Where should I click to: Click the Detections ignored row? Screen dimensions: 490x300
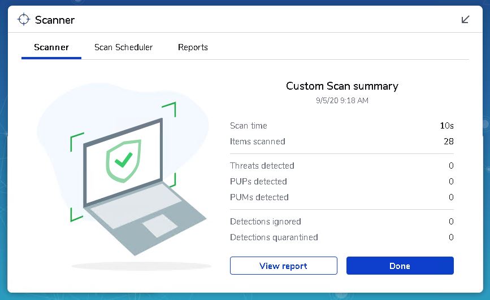(341, 222)
